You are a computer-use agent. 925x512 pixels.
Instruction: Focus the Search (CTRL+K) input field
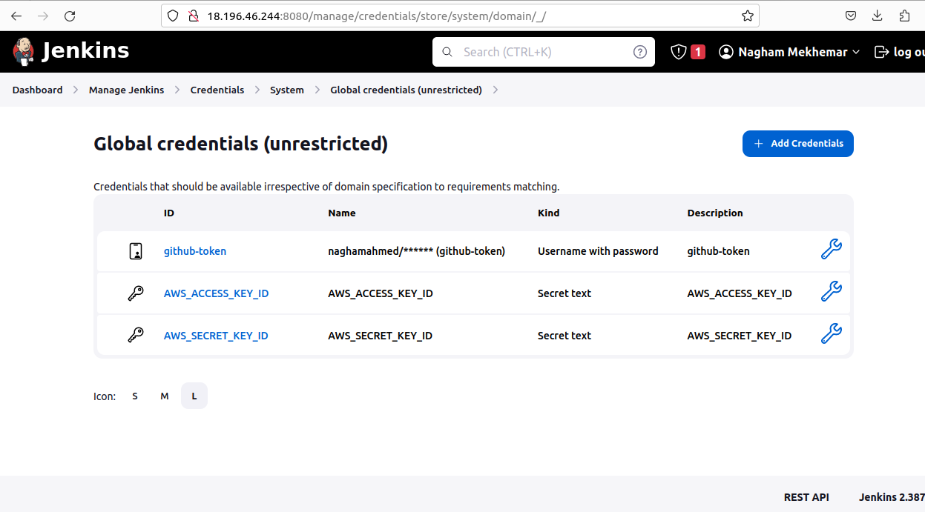click(x=544, y=52)
